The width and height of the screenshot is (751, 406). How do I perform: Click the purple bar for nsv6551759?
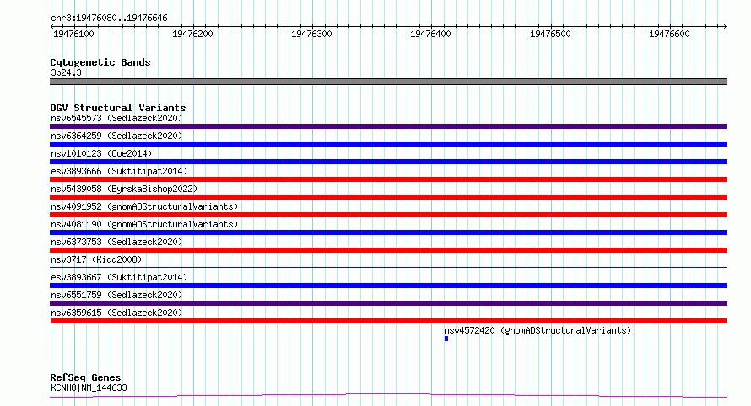click(388, 303)
